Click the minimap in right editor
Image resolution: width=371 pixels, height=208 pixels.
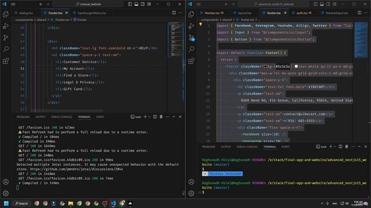point(361,40)
